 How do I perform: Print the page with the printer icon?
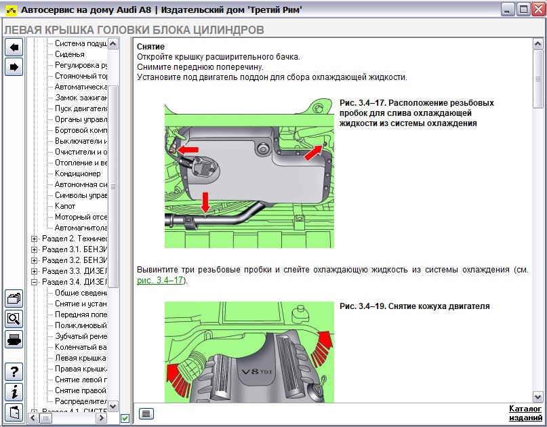click(14, 339)
